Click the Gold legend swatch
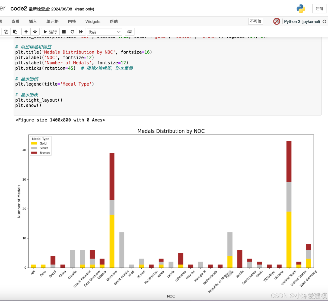 [x=34, y=143]
